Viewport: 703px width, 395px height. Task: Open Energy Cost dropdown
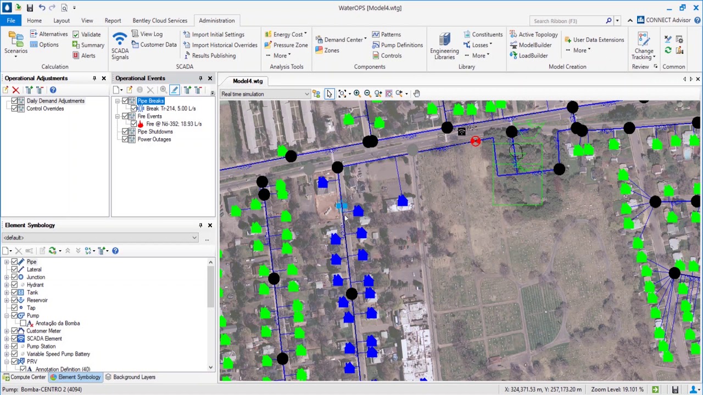pyautogui.click(x=286, y=34)
